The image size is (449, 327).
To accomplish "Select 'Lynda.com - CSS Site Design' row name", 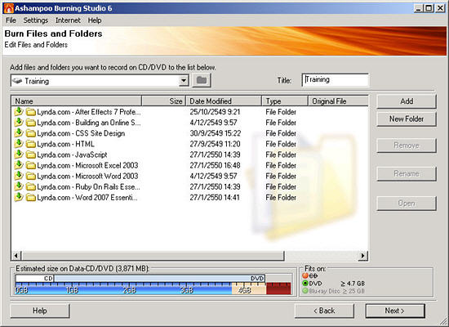I will 81,134.
